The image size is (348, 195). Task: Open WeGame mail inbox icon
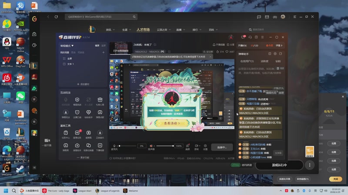pyautogui.click(x=267, y=17)
